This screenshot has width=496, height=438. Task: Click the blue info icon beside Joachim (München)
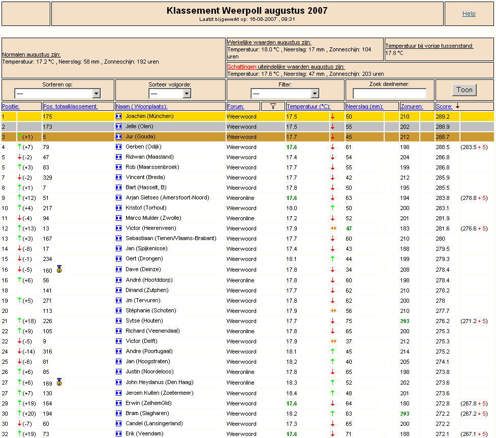(x=118, y=116)
